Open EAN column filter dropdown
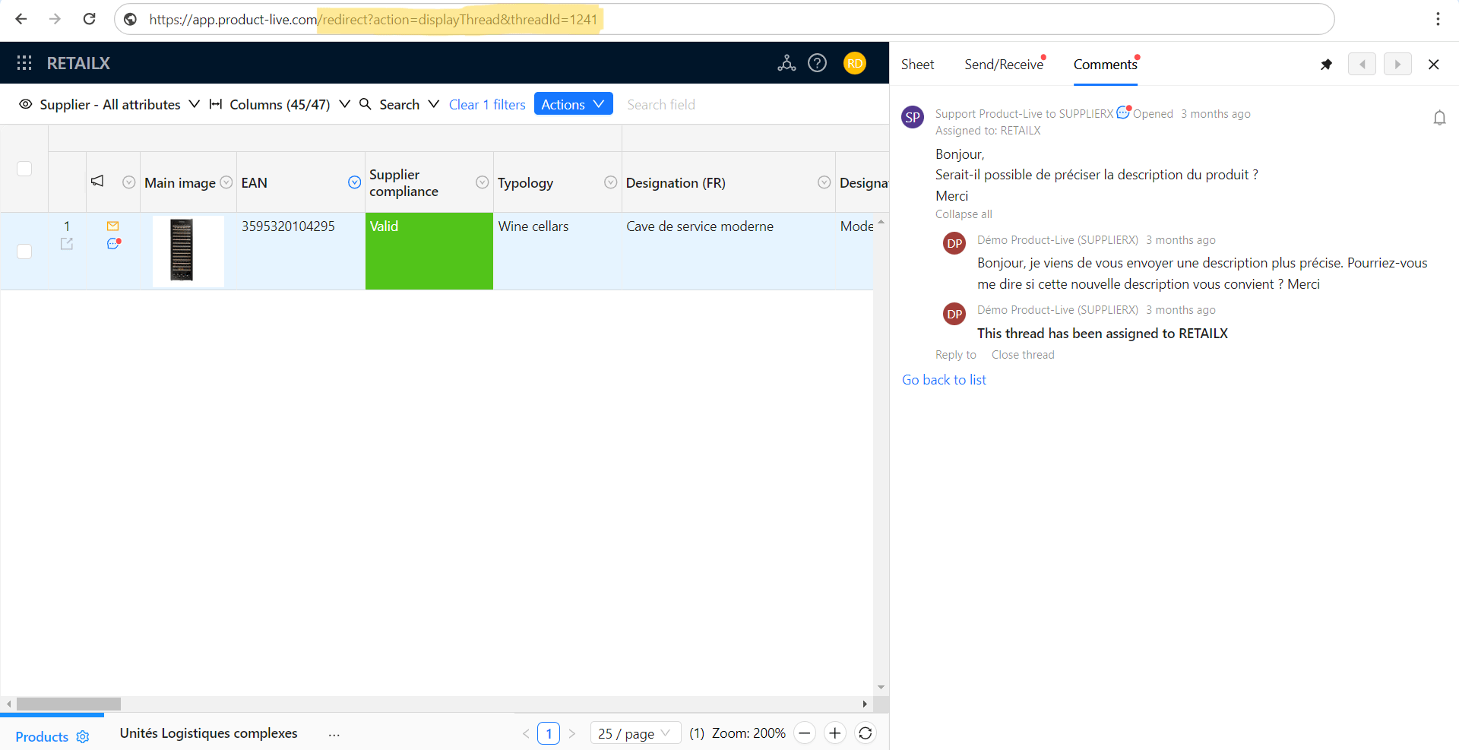1459x750 pixels. pyautogui.click(x=354, y=182)
